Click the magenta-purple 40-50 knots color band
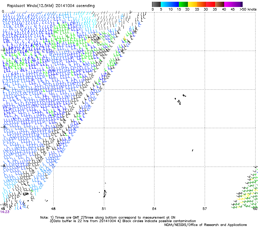 tap(233, 4)
